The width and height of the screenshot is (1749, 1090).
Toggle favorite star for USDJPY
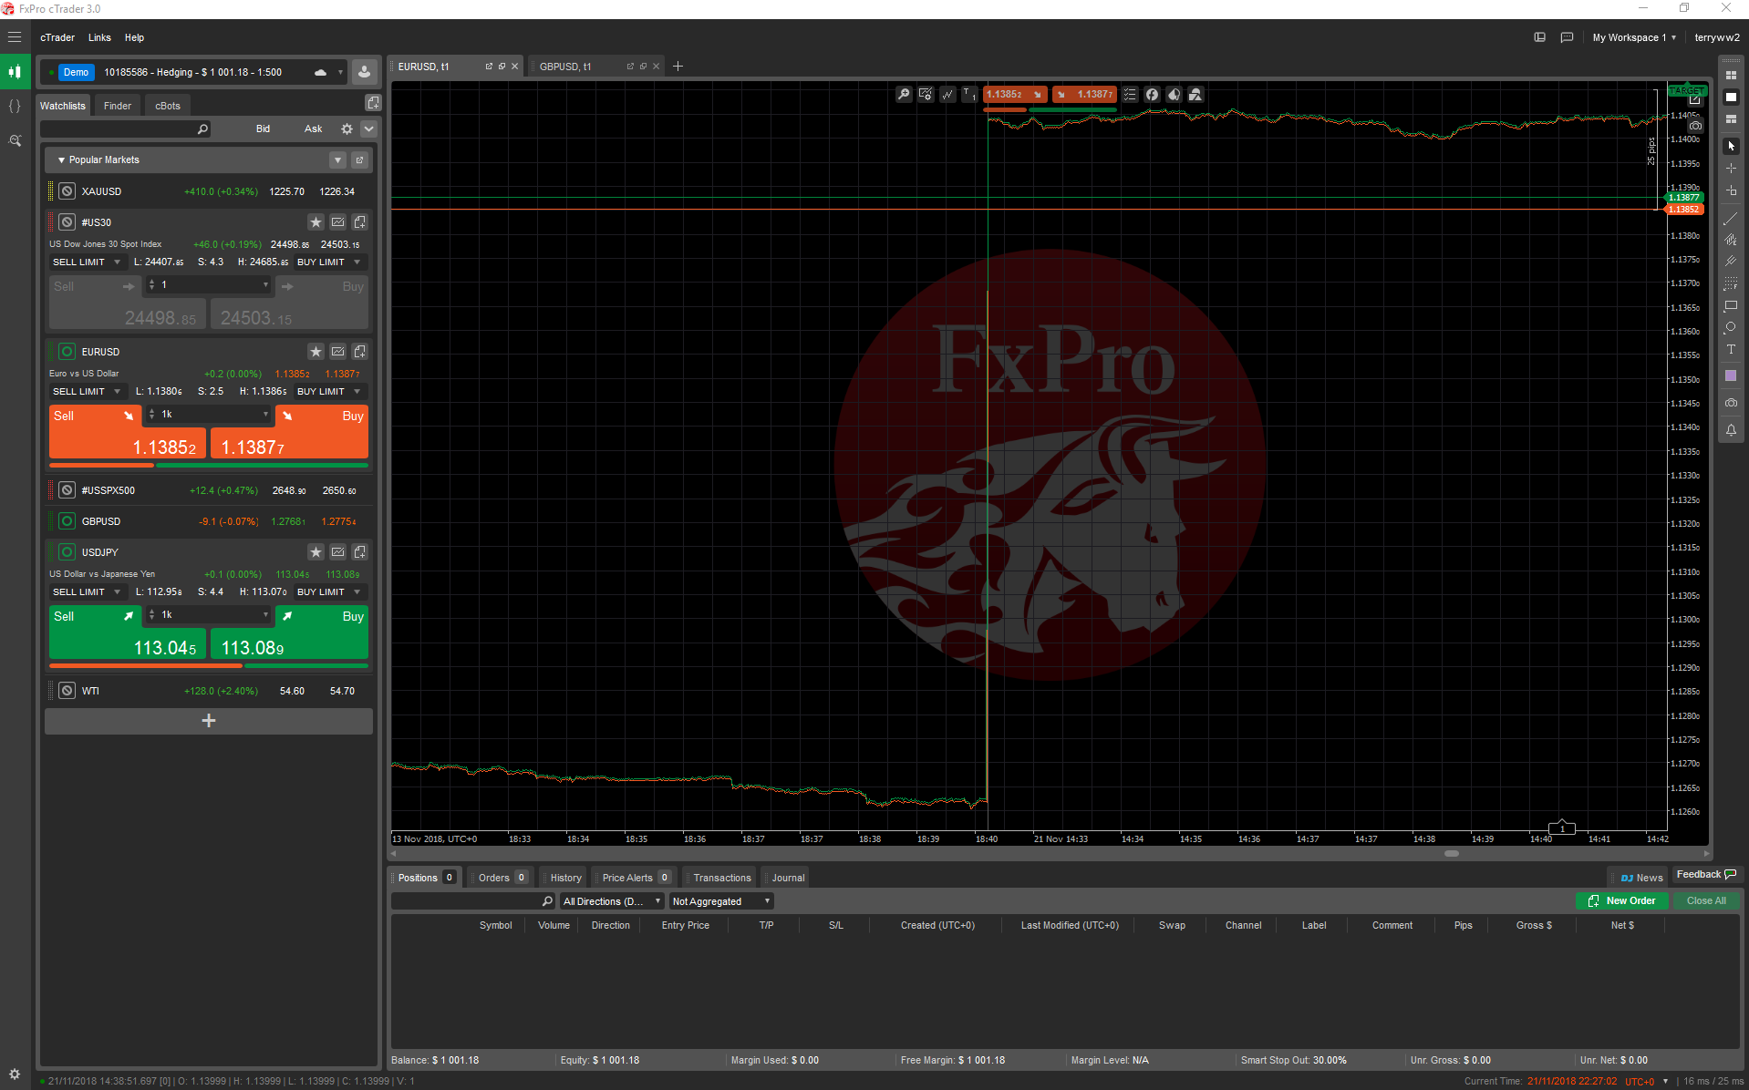point(316,552)
